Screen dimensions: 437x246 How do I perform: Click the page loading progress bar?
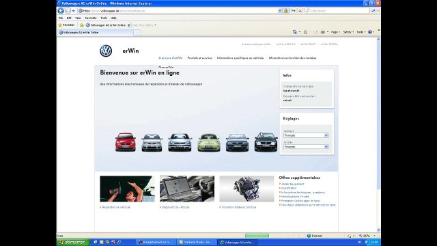pyautogui.click(x=257, y=236)
